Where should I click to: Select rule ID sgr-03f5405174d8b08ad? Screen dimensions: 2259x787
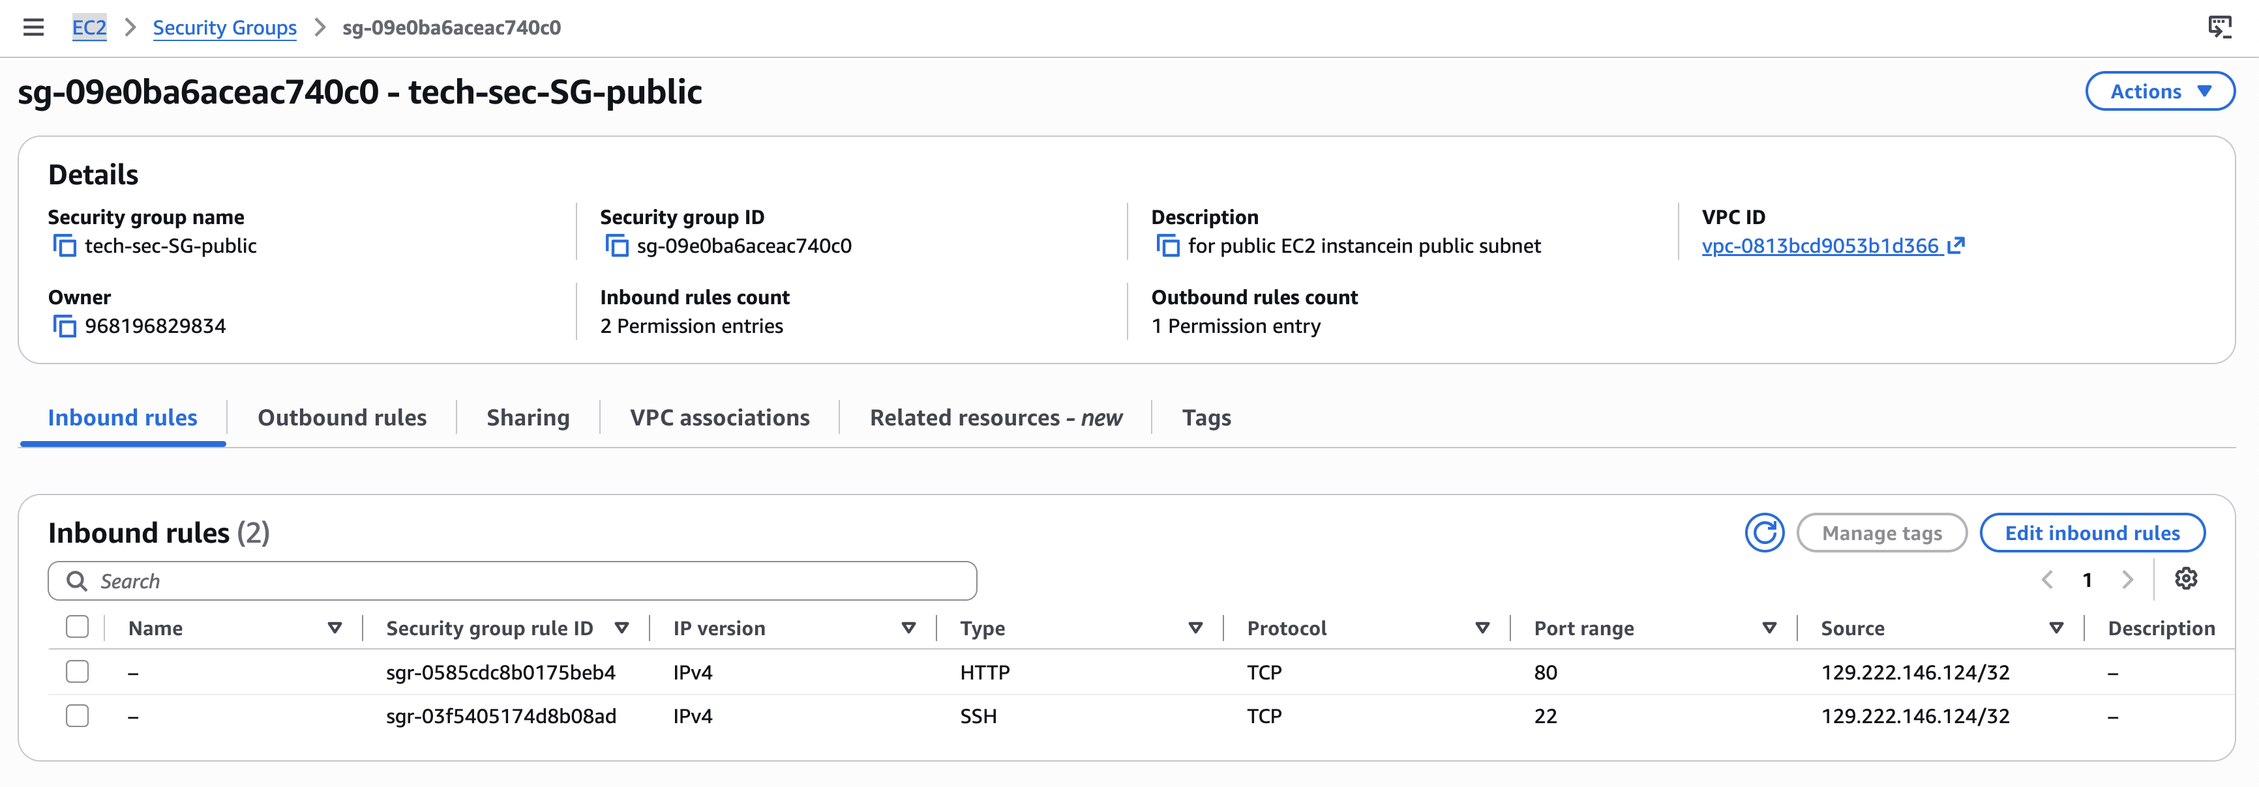(x=501, y=716)
